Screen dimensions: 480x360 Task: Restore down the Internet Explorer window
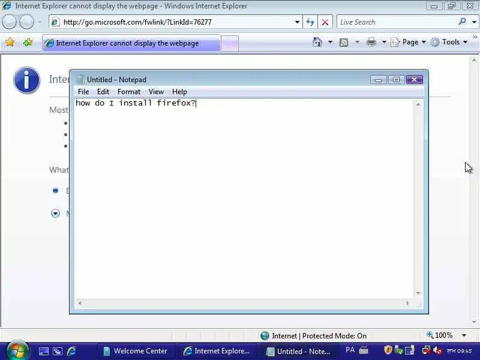[452, 6]
